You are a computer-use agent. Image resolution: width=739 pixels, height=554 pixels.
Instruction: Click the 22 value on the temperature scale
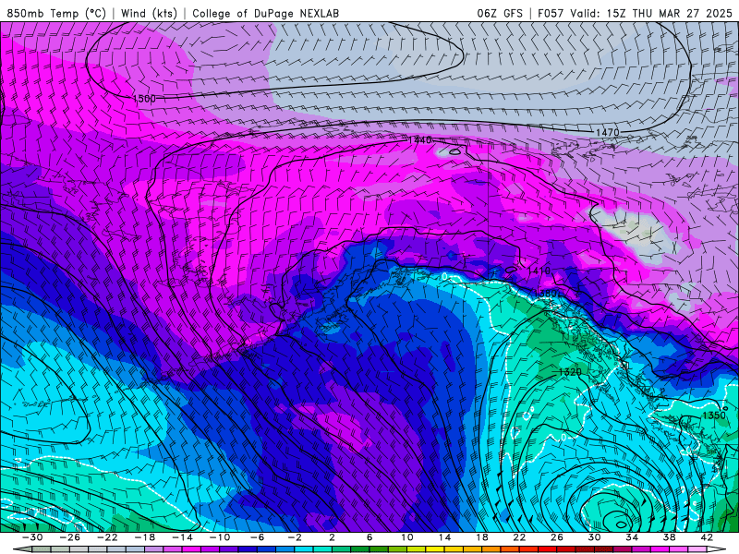[519, 537]
